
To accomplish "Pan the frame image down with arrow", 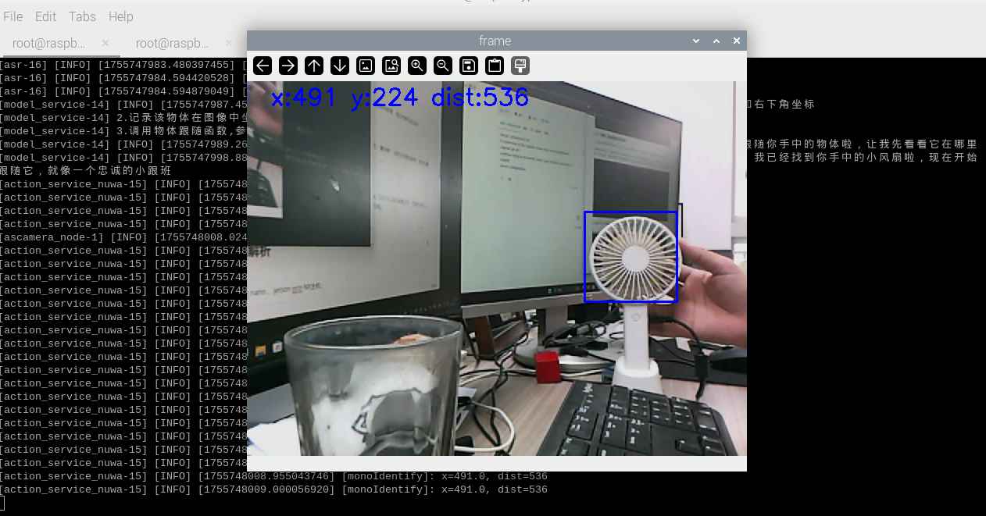I will (340, 66).
